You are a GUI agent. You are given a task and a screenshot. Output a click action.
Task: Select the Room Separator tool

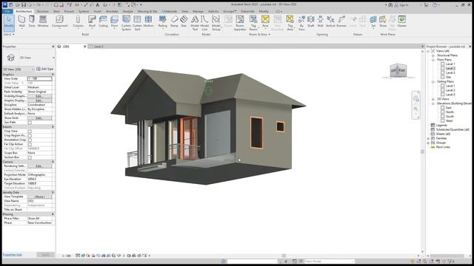coord(240,23)
